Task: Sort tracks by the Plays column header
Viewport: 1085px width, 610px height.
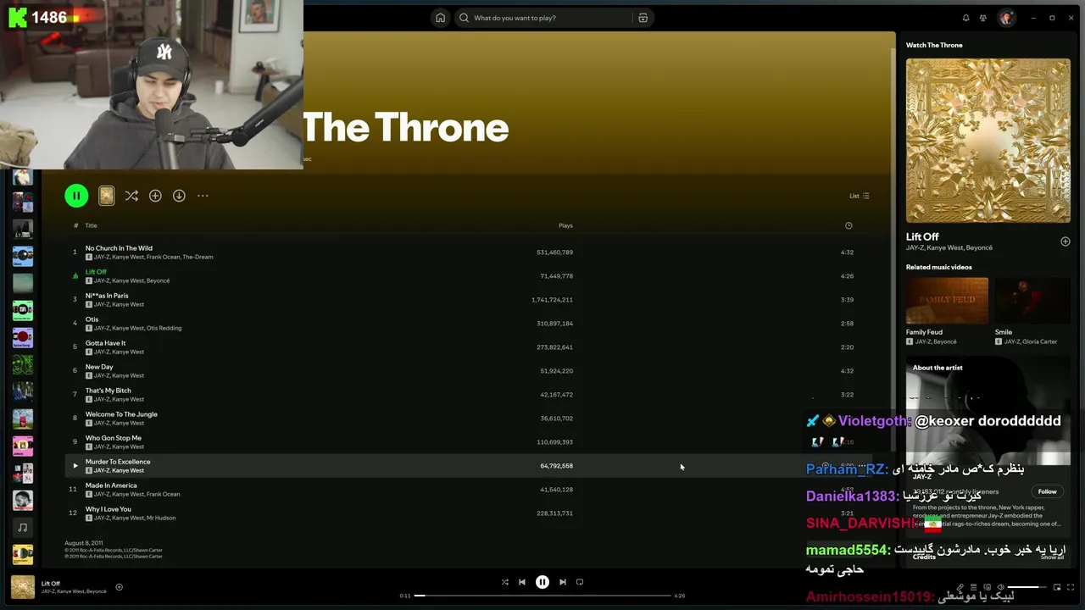Action: pyautogui.click(x=565, y=225)
